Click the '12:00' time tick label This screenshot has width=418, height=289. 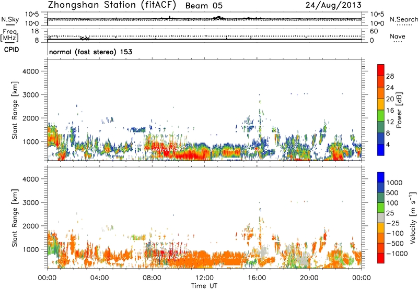(x=204, y=278)
